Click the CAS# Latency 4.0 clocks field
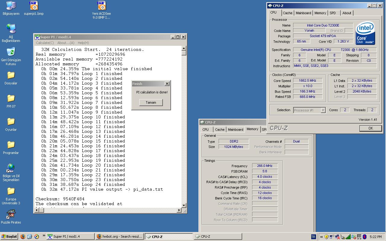 tap(265, 177)
